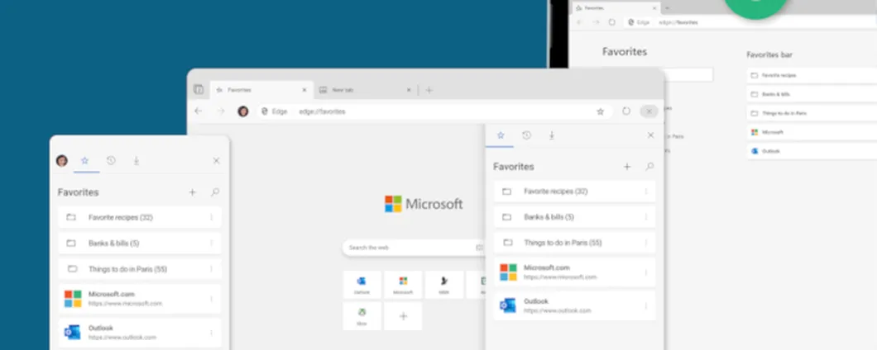Go forward in the center Edge window

coord(220,111)
